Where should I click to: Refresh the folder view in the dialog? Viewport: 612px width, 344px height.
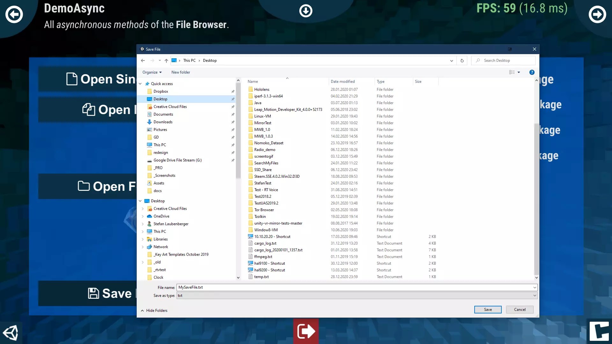(462, 60)
